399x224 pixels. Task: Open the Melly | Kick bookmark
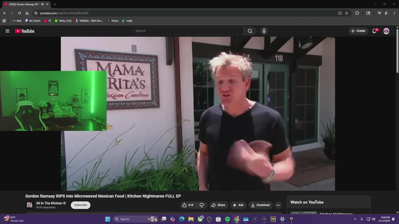click(63, 21)
